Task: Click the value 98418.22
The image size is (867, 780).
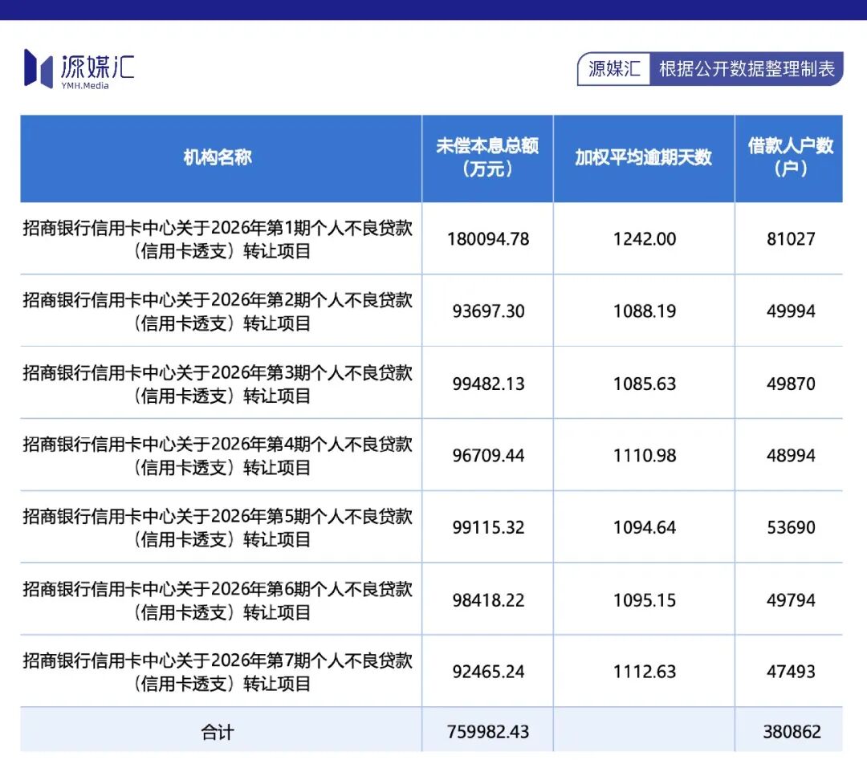Action: (x=488, y=600)
